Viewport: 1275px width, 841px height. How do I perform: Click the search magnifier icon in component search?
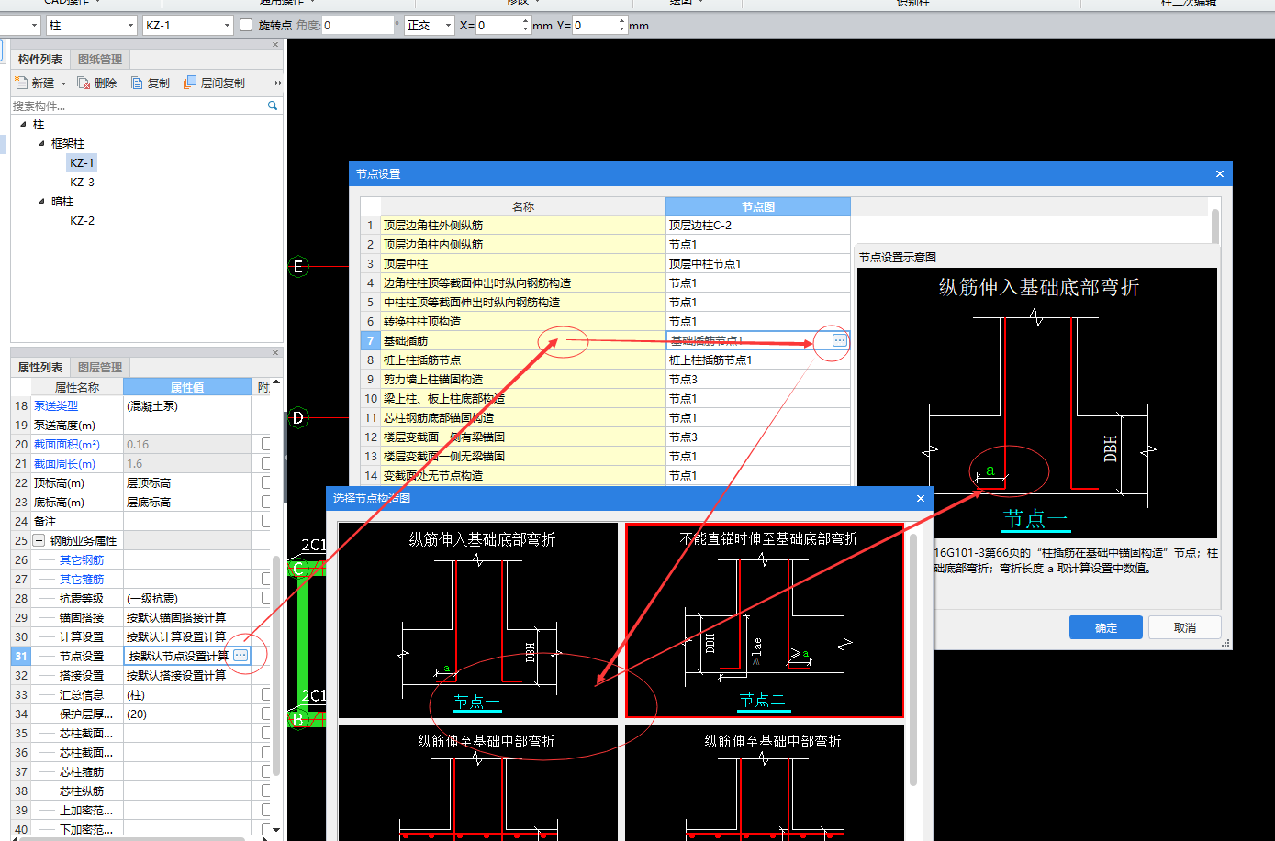pyautogui.click(x=273, y=105)
